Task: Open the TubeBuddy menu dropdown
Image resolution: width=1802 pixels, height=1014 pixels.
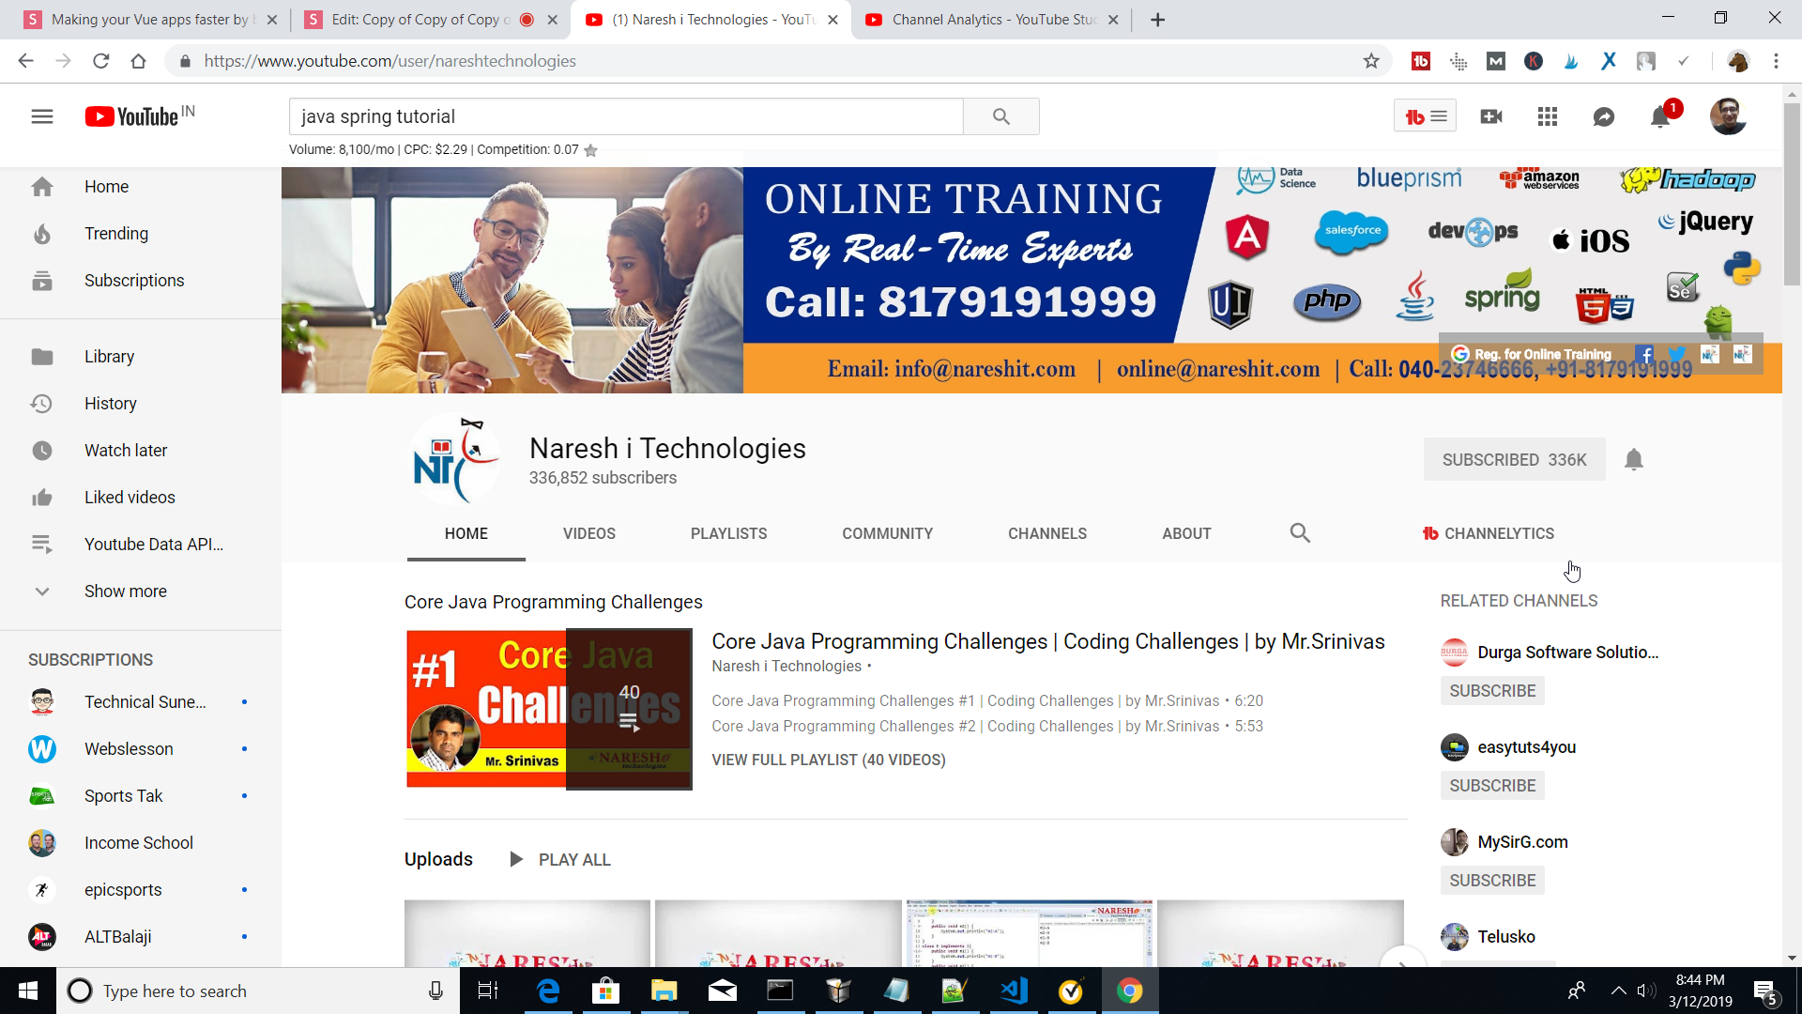Action: tap(1424, 116)
